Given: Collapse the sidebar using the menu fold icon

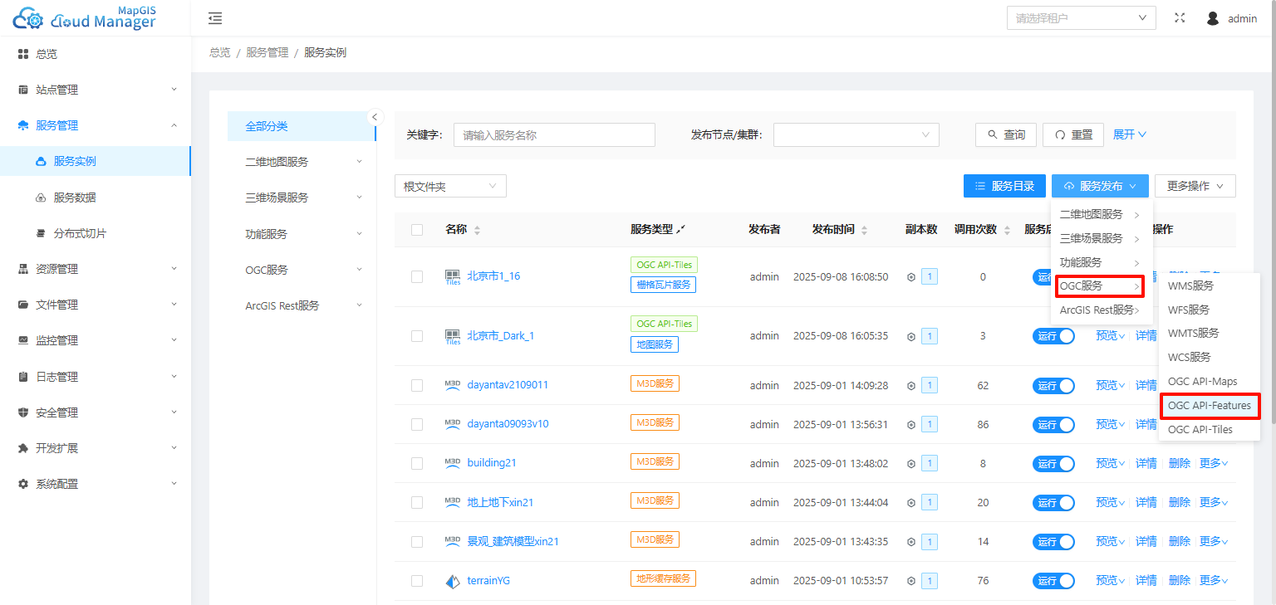Looking at the screenshot, I should [215, 18].
